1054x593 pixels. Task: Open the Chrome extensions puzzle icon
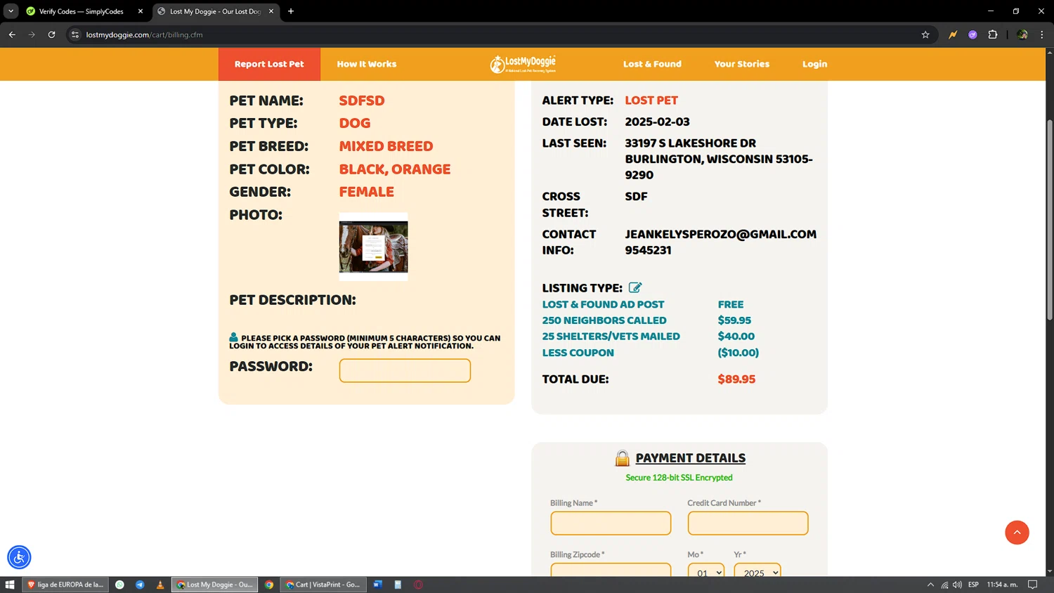993,34
